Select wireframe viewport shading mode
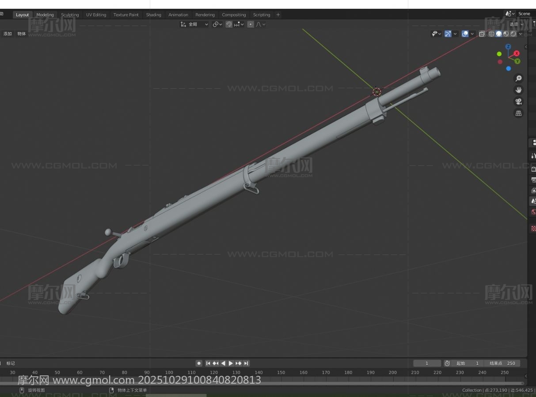Image resolution: width=536 pixels, height=397 pixels. (x=491, y=34)
